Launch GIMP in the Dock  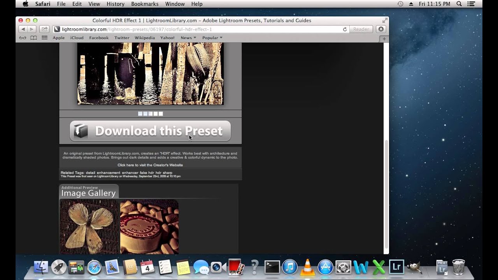[414, 267]
